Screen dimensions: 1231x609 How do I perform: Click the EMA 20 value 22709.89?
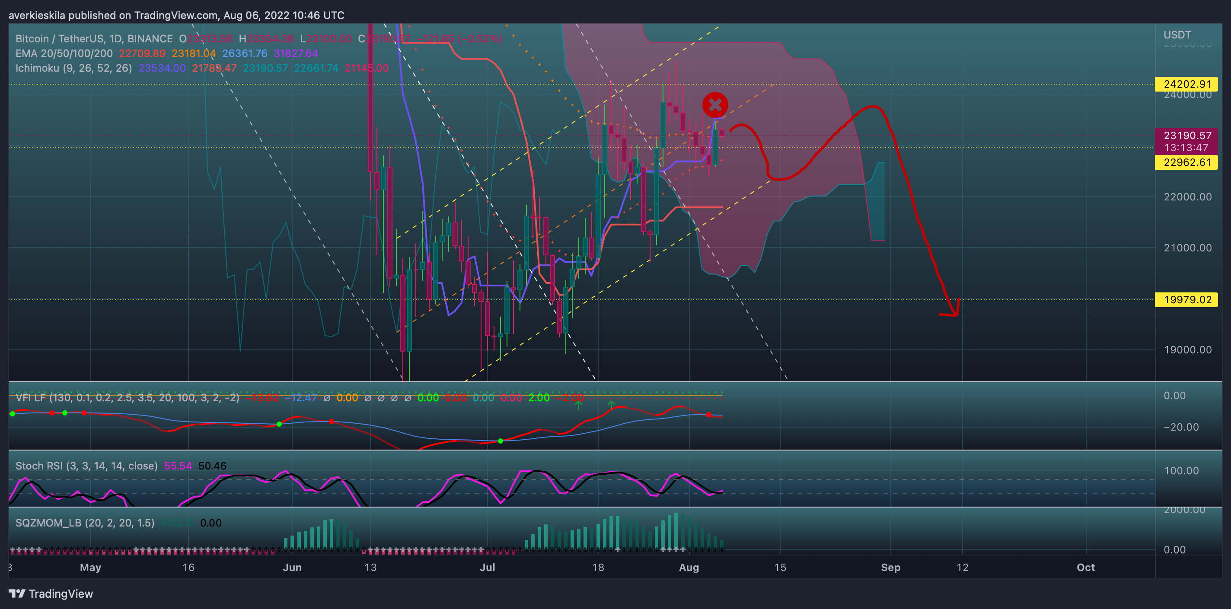tap(142, 54)
